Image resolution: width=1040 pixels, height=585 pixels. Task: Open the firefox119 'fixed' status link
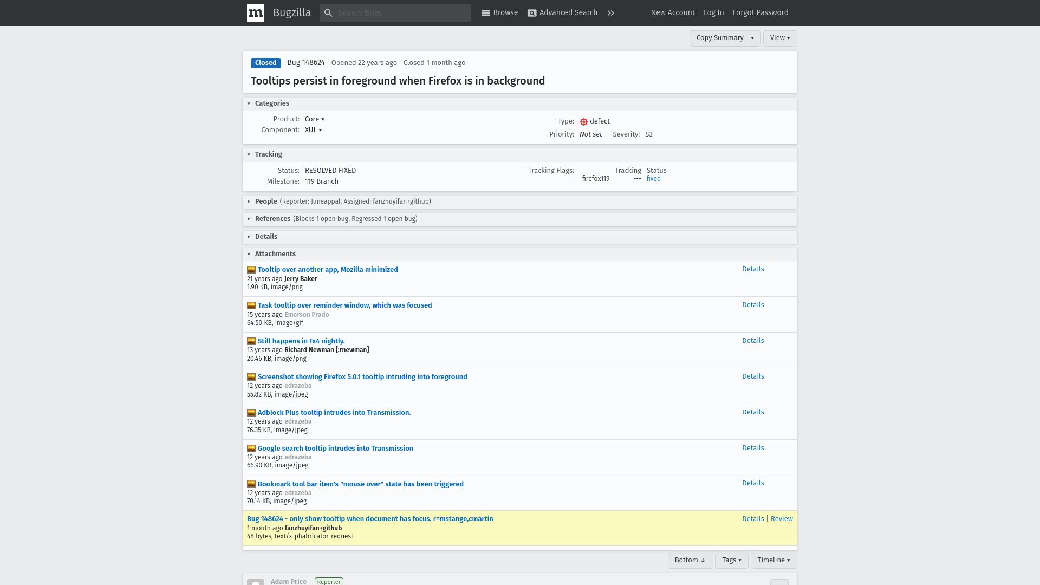coord(653,179)
